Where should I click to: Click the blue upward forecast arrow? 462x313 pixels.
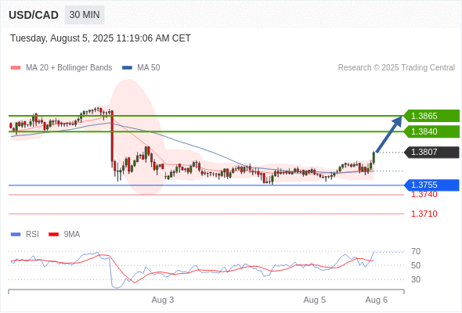point(389,134)
